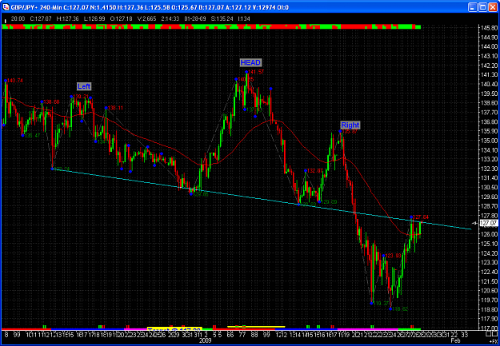Minimize the GBP/JPY chart window
The height and width of the screenshot is (346, 500).
[473, 6]
